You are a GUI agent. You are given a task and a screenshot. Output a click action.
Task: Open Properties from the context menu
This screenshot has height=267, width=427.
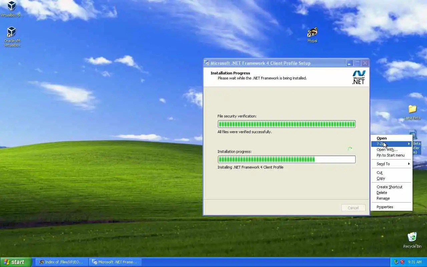coord(392,207)
